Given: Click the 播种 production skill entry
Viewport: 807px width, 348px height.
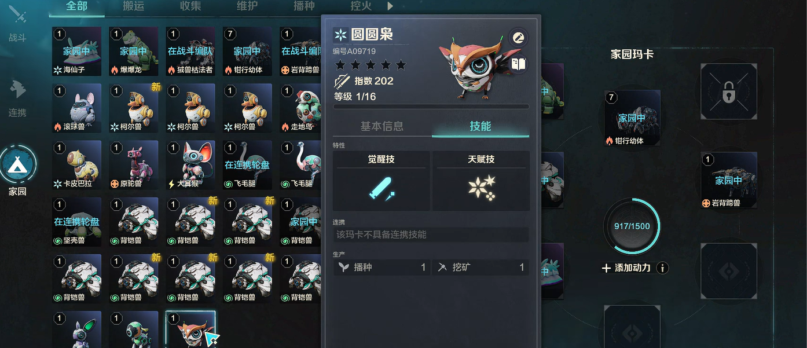Looking at the screenshot, I should click(x=382, y=268).
